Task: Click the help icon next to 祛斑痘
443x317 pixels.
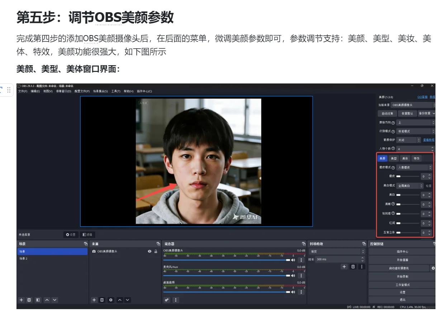Action: pos(393,213)
